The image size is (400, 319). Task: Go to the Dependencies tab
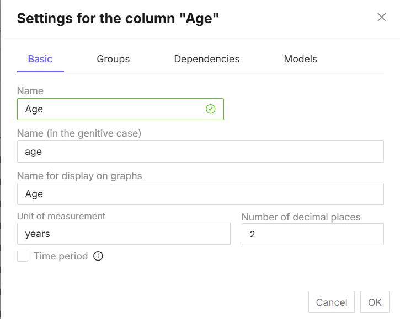click(206, 59)
